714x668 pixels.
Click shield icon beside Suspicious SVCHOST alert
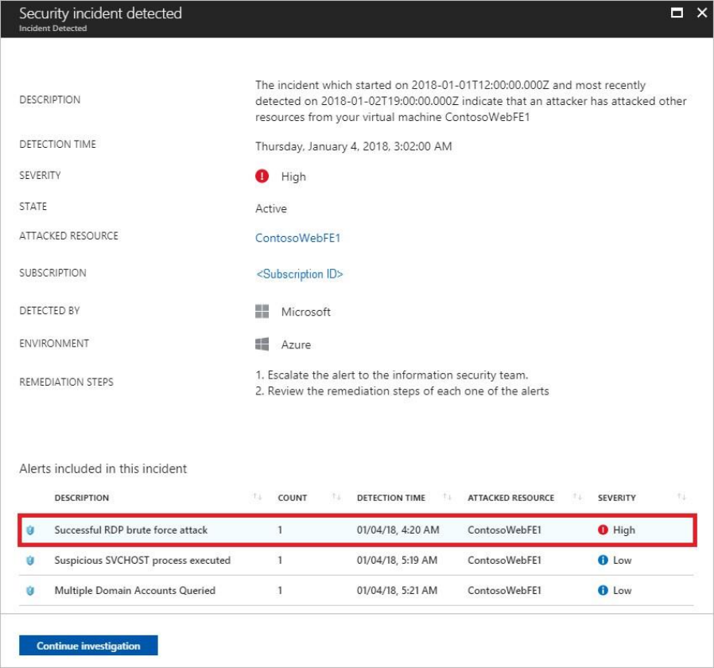(30, 561)
